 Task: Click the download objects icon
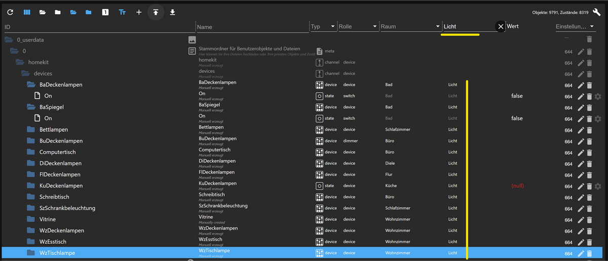click(x=173, y=12)
